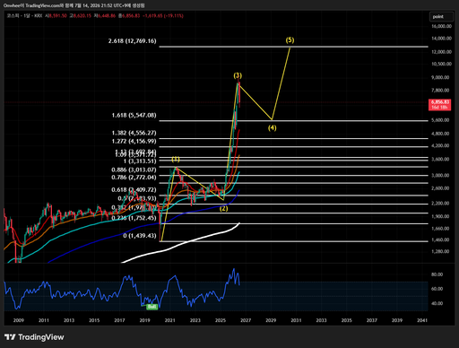Image resolution: width=459 pixels, height=348 pixels.
Task: Click the 2031 label on the time axis
Action: click(296, 320)
